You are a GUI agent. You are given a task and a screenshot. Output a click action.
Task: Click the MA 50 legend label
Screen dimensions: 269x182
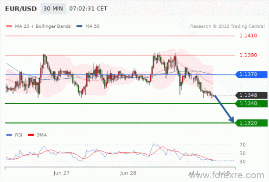[92, 26]
